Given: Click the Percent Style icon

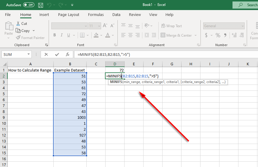Looking at the screenshot, I should click(218, 35).
